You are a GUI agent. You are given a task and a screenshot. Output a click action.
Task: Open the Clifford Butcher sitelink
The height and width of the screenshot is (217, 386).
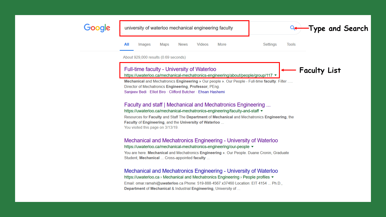point(182,92)
